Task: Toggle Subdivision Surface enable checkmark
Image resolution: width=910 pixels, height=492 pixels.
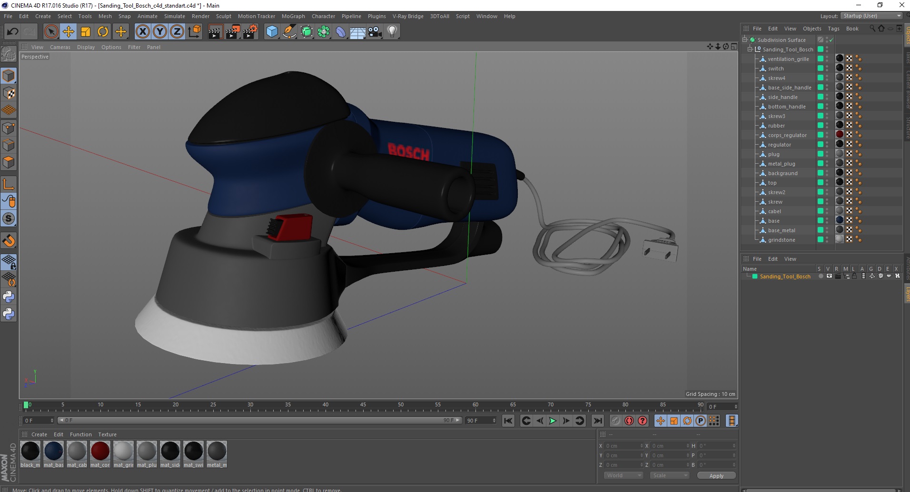Action: pyautogui.click(x=831, y=40)
